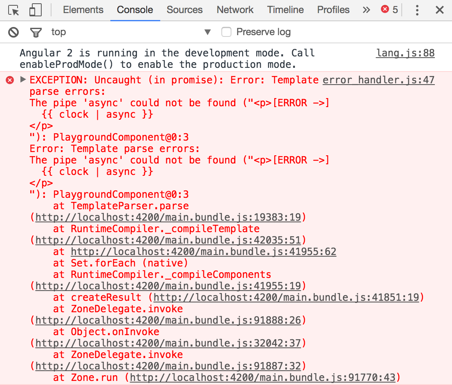Open the Sources tab
The image size is (452, 385).
tap(184, 10)
